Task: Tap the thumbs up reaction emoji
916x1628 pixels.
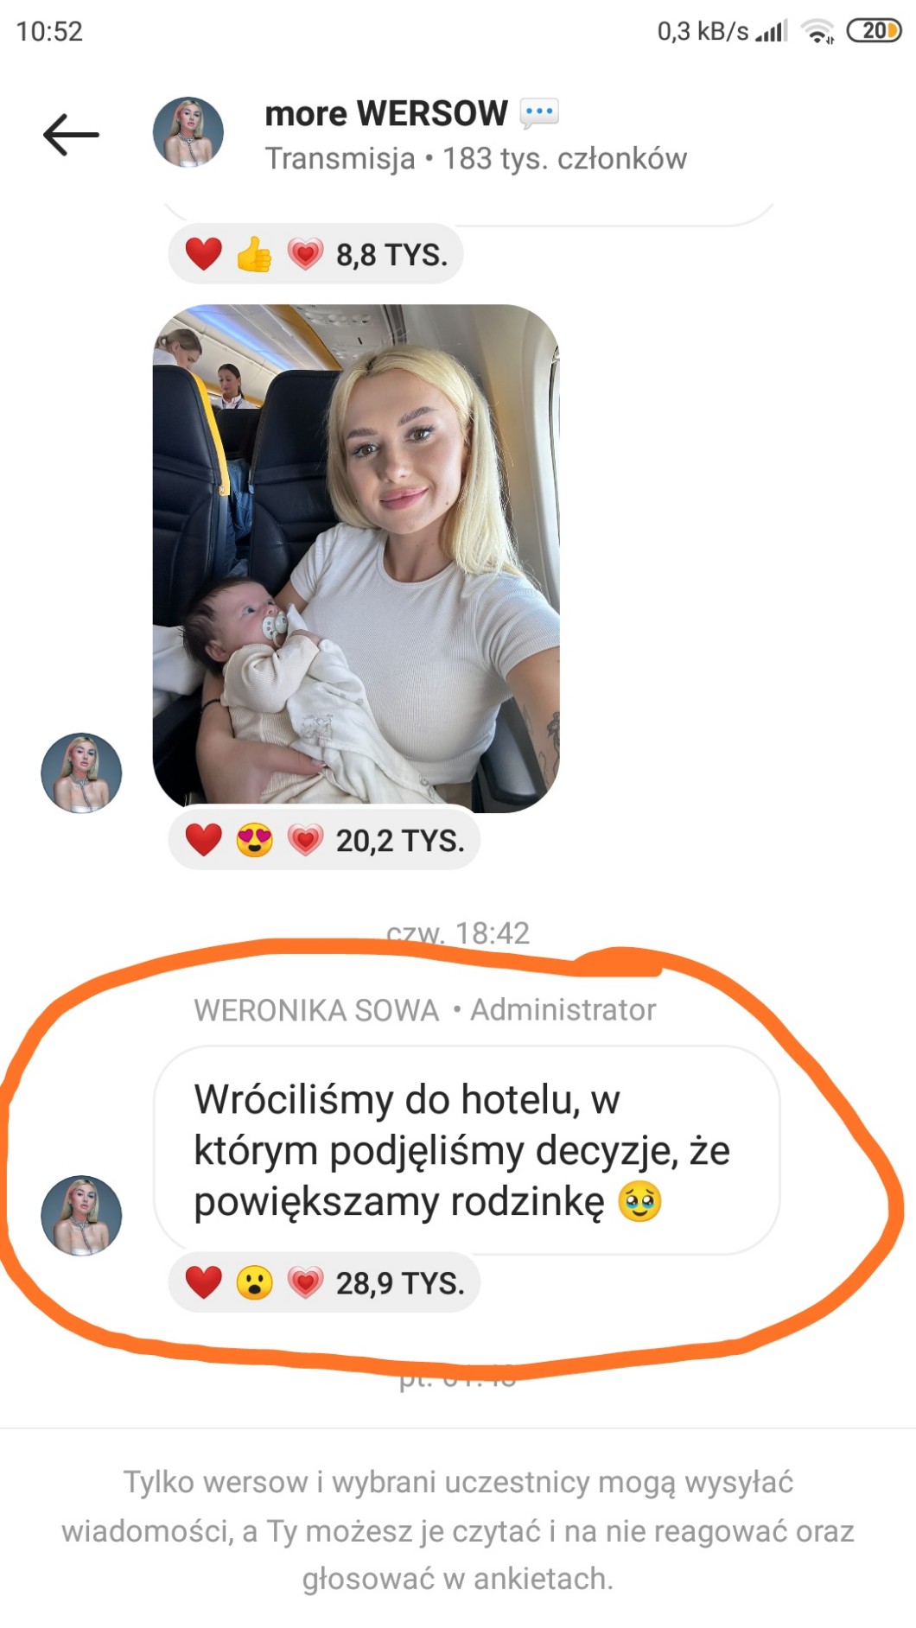Action: click(x=255, y=254)
